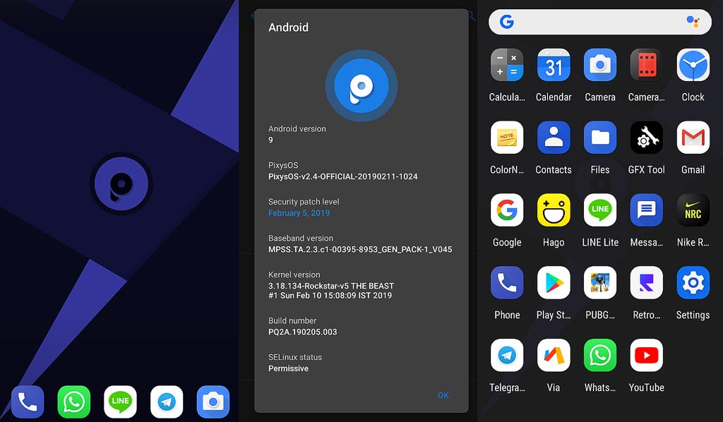Open YouTube

tap(647, 355)
